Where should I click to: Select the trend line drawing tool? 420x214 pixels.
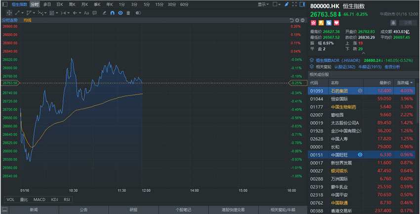click(x=17, y=13)
